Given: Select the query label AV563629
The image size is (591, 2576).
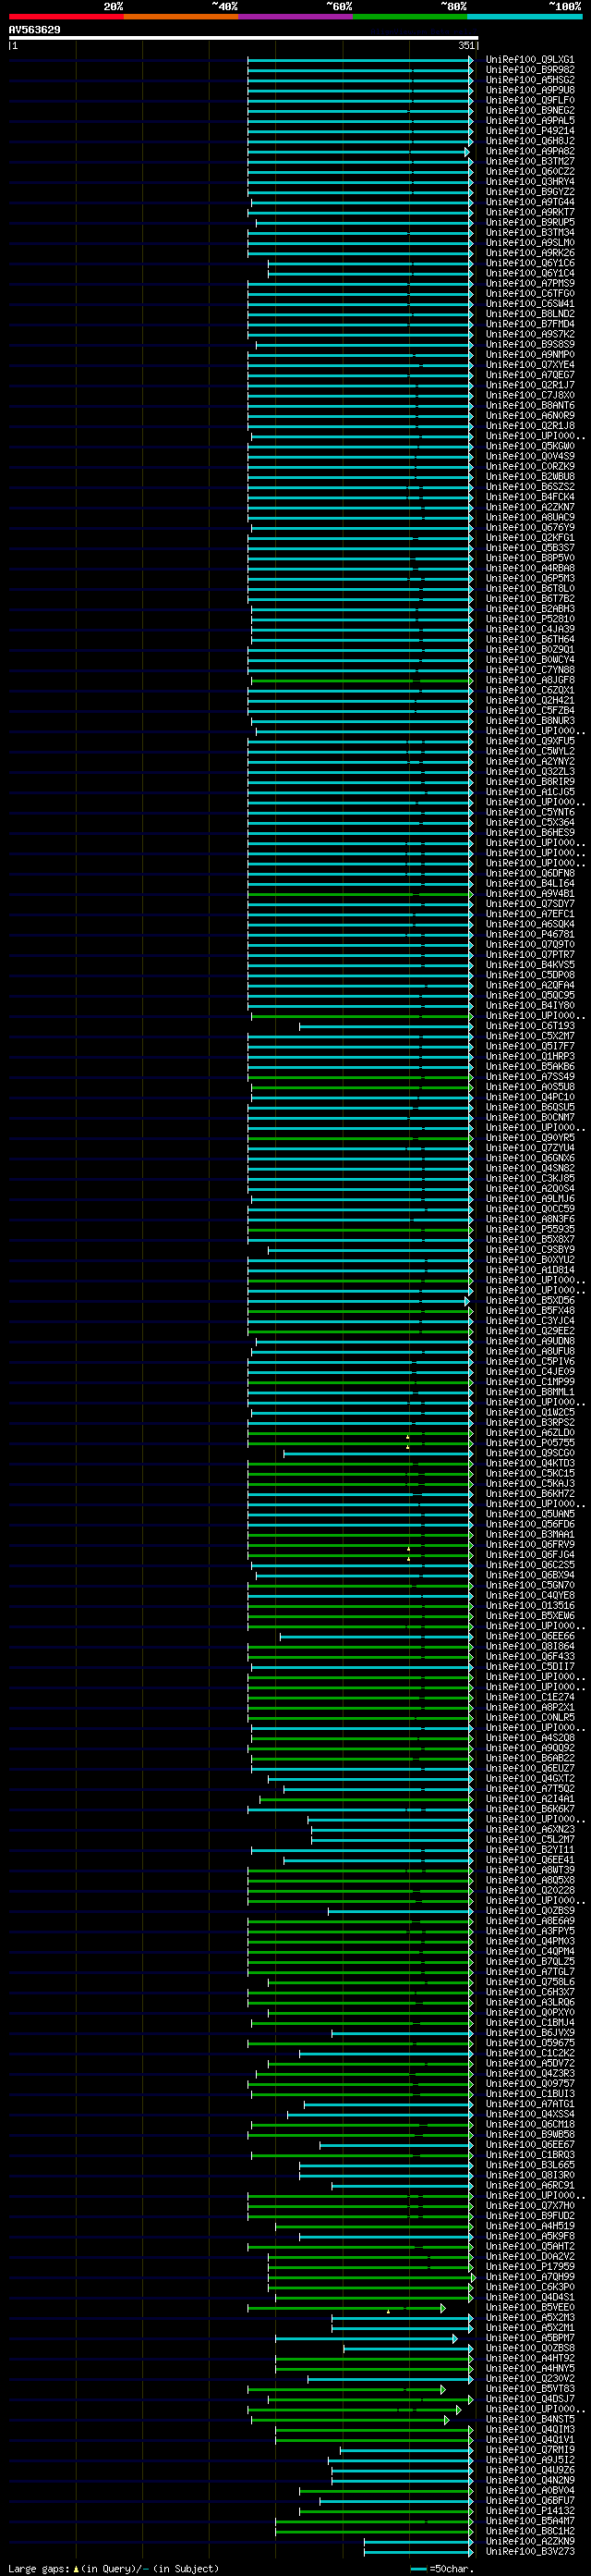Looking at the screenshot, I should click(35, 30).
